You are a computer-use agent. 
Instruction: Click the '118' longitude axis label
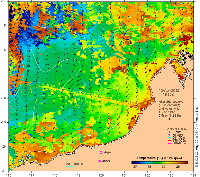click(x=55, y=175)
